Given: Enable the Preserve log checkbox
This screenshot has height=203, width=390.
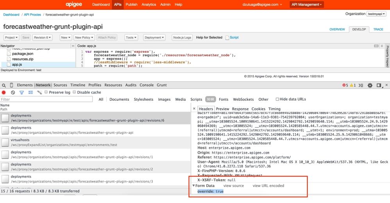Looking at the screenshot, I should pos(46,92).
